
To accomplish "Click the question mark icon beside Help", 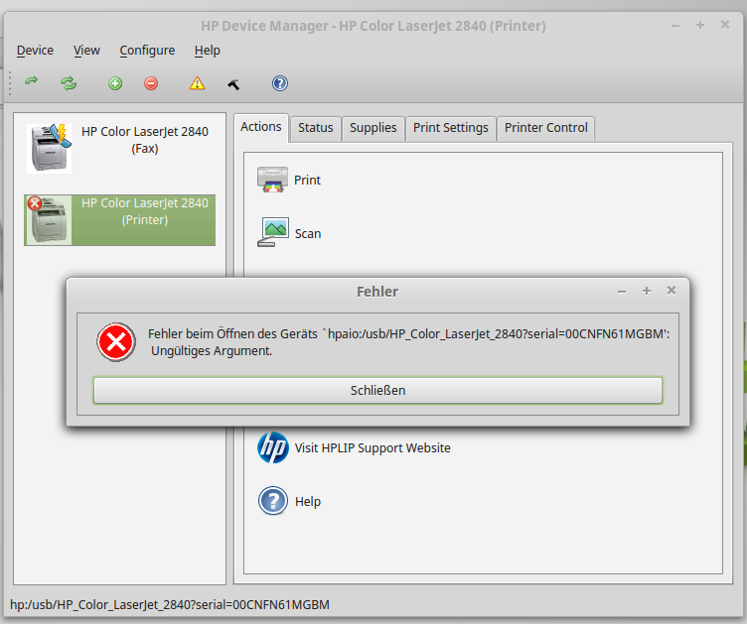I will click(x=273, y=501).
